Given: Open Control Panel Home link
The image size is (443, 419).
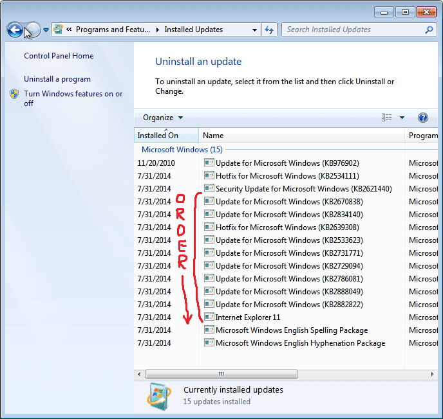Looking at the screenshot, I should [x=59, y=56].
